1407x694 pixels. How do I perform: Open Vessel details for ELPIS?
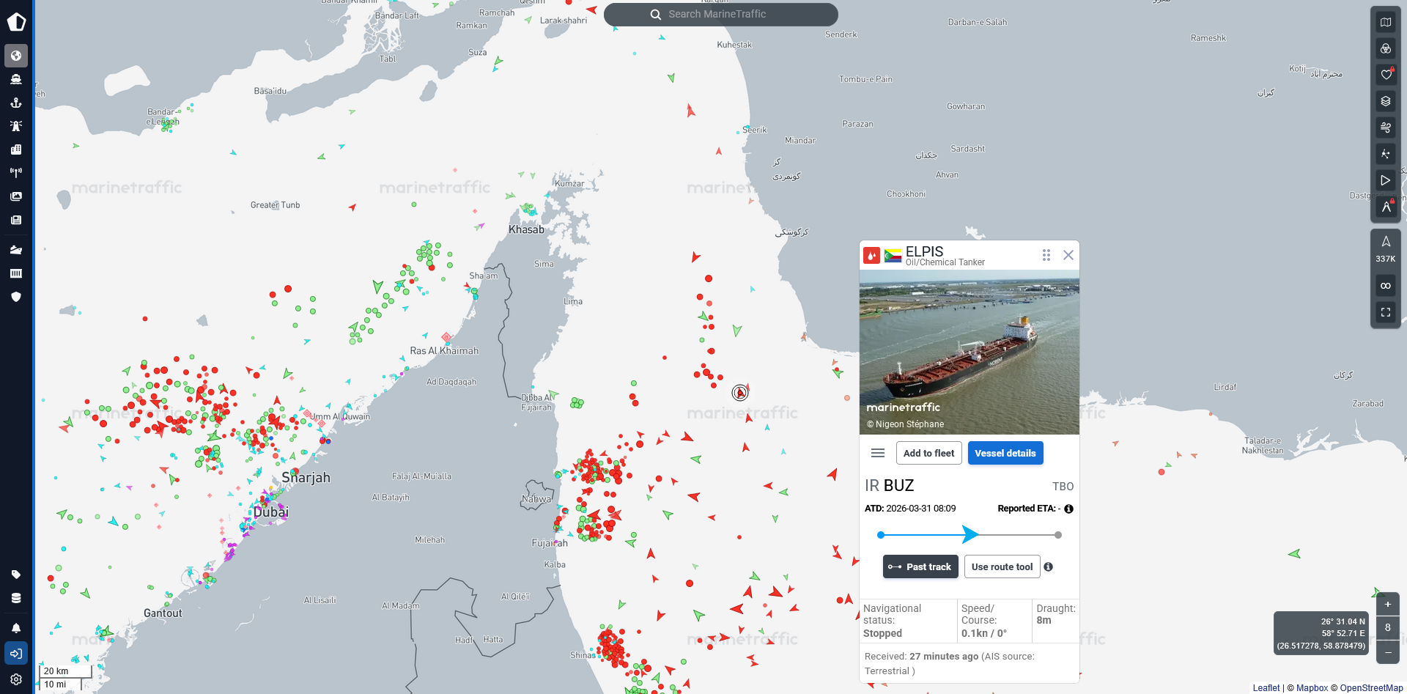(1005, 453)
